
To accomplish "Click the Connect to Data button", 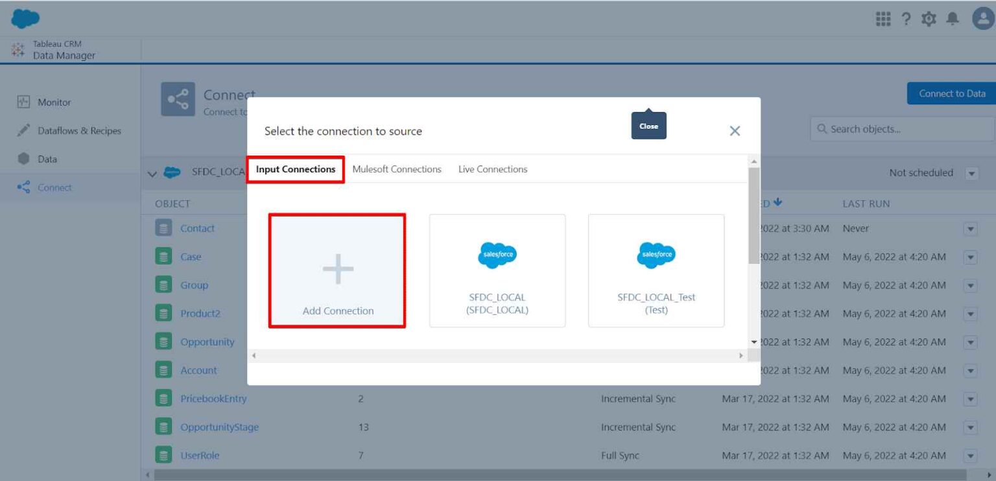I will 951,93.
